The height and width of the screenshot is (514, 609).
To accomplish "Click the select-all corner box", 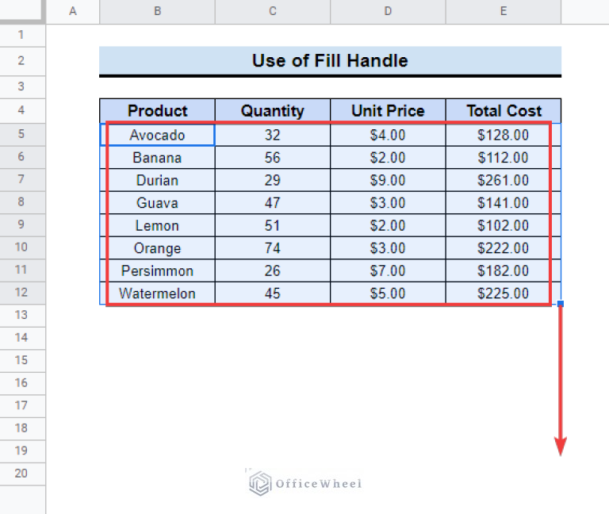I will 21,10.
